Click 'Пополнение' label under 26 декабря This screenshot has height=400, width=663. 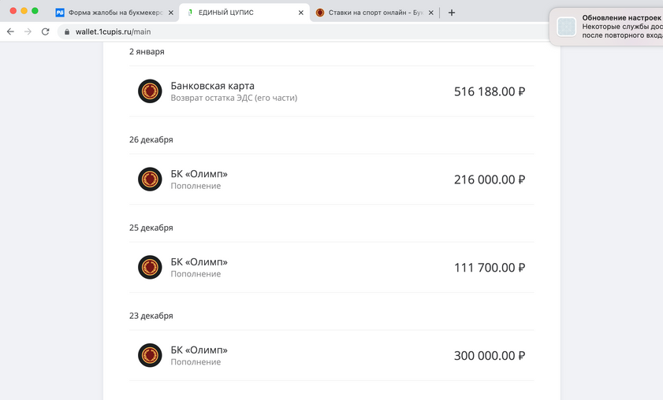point(196,186)
